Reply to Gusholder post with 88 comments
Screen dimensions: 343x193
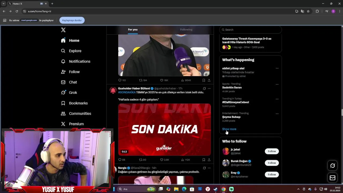tap(122, 160)
